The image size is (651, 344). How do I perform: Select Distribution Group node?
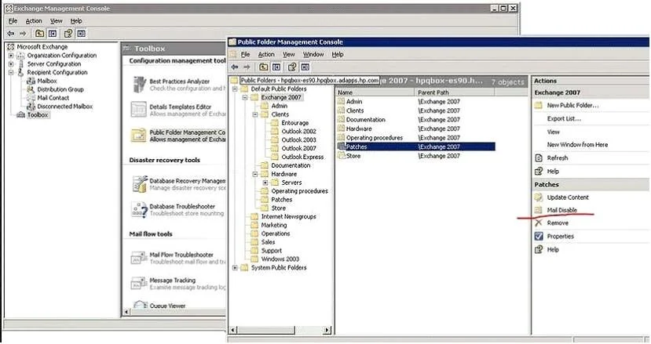[60, 89]
